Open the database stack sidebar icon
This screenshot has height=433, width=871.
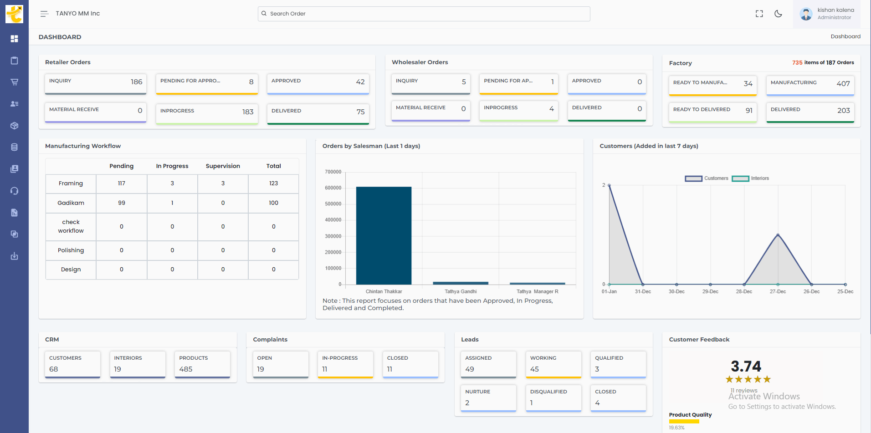pyautogui.click(x=14, y=147)
